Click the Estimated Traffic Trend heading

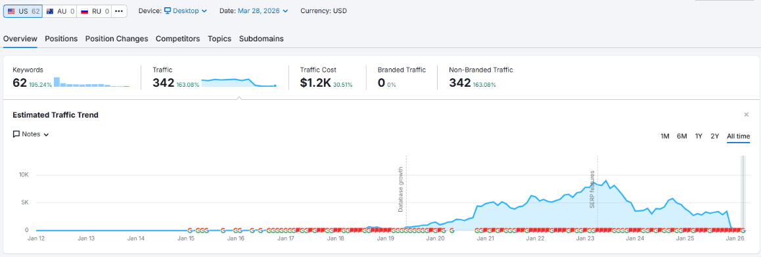56,115
